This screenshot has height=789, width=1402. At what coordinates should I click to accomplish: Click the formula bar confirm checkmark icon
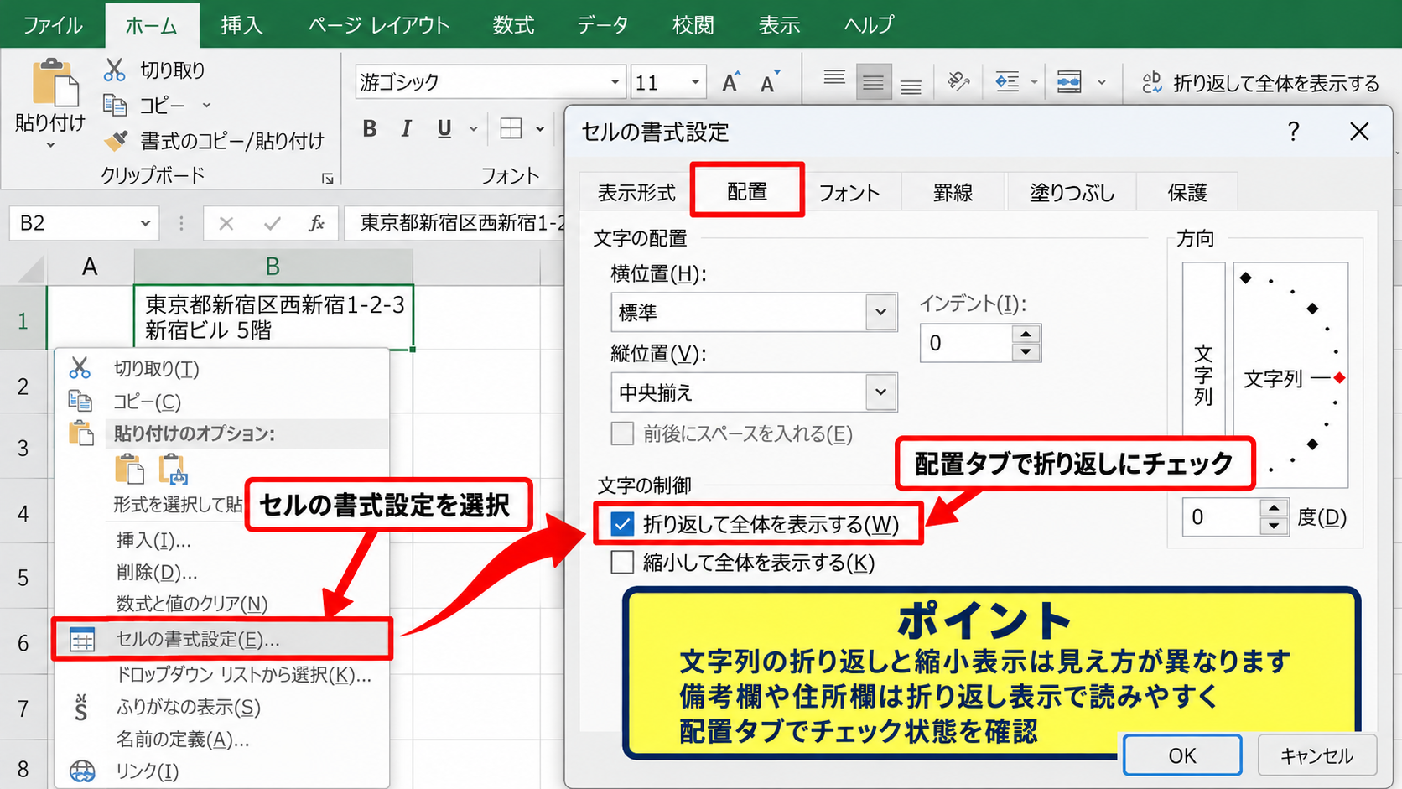click(272, 223)
